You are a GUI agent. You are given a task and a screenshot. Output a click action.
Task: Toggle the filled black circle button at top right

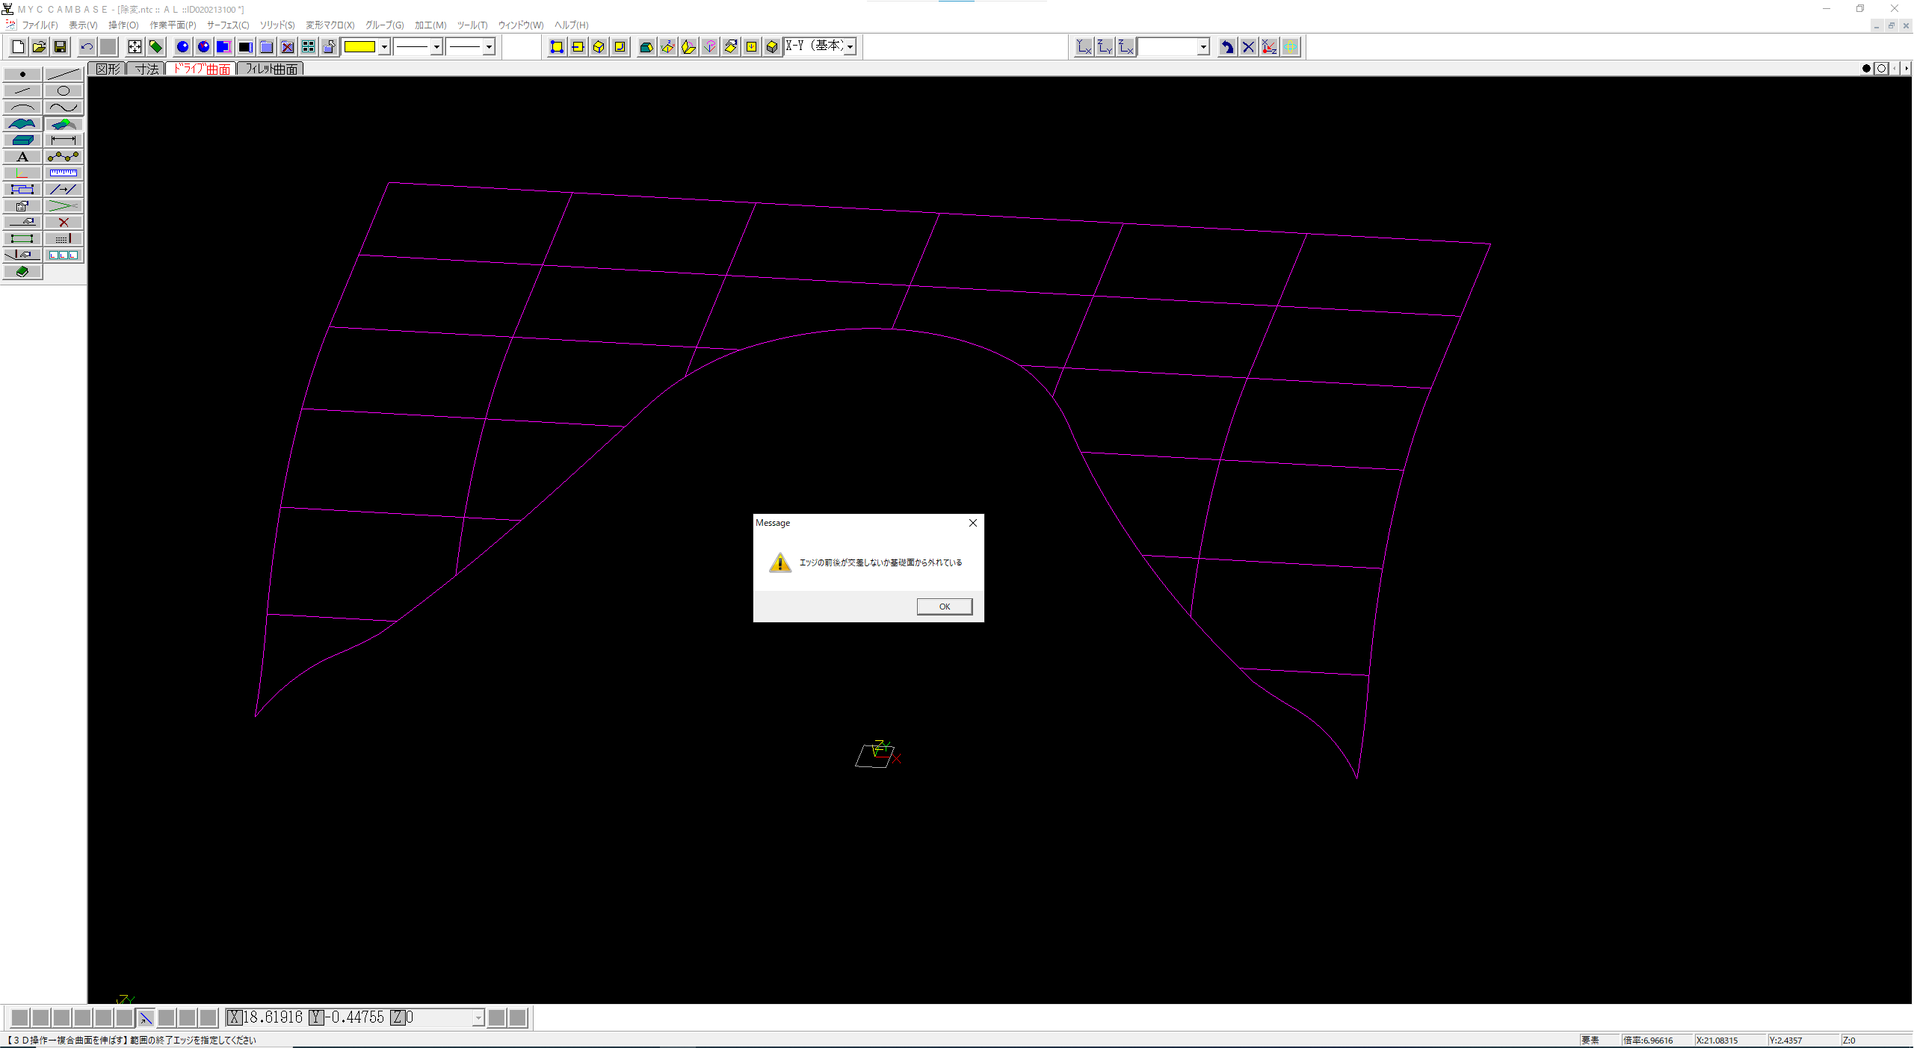[x=1866, y=69]
